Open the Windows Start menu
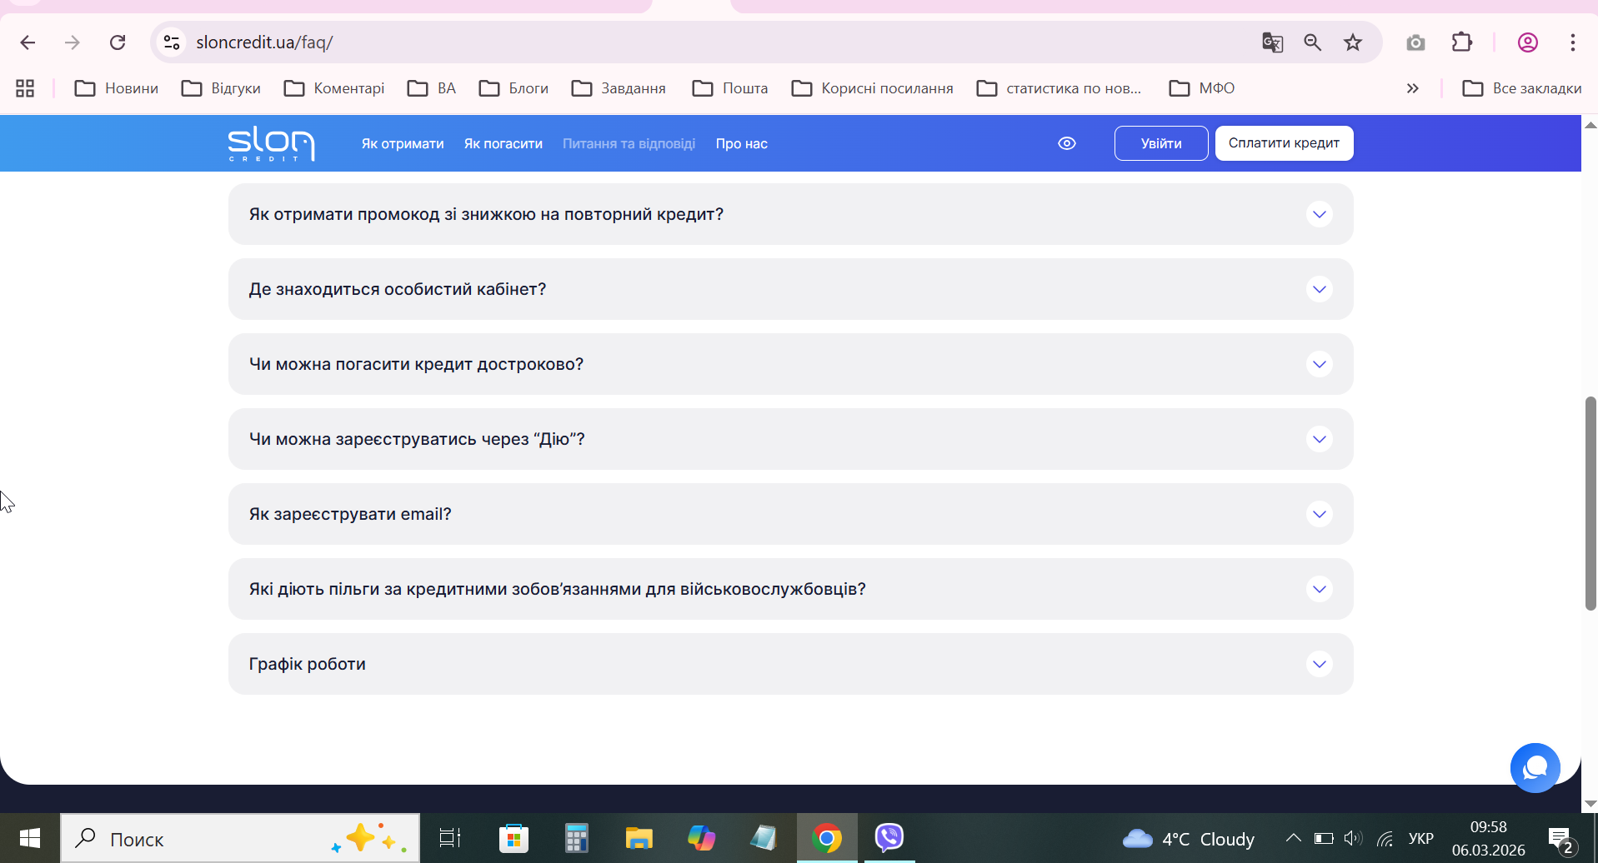The height and width of the screenshot is (863, 1598). pyautogui.click(x=30, y=838)
